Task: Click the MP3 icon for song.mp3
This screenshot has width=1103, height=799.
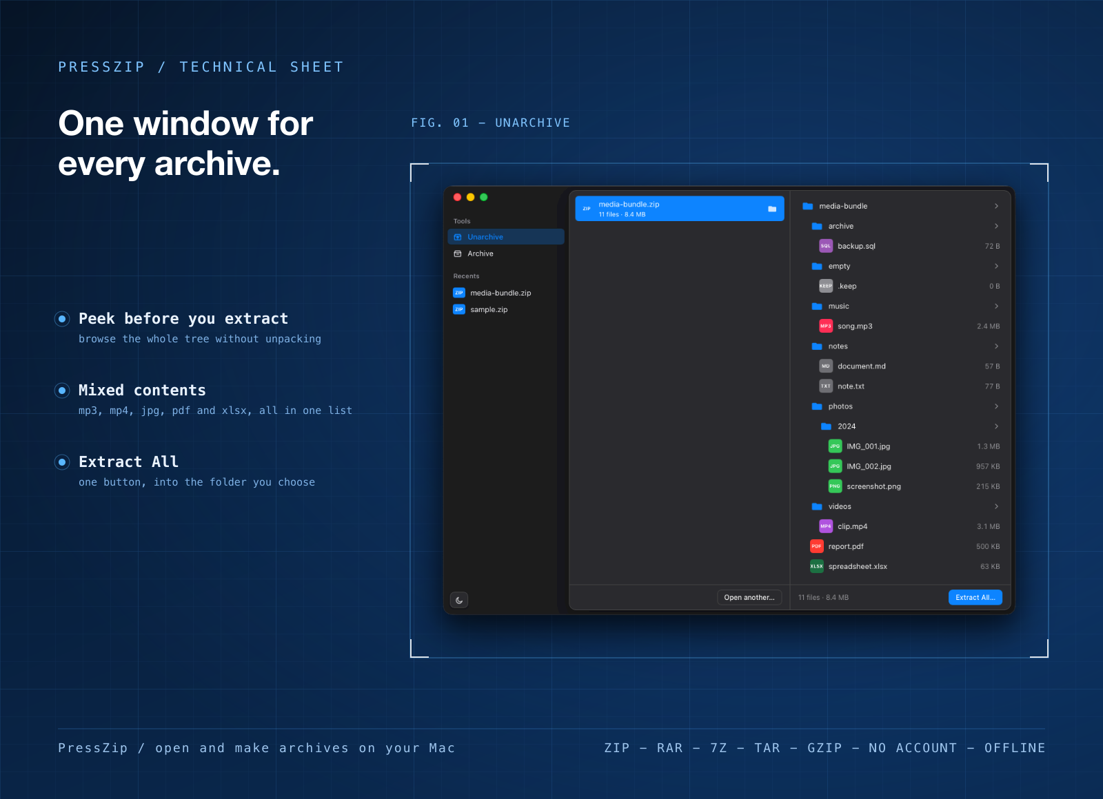Action: 826,326
